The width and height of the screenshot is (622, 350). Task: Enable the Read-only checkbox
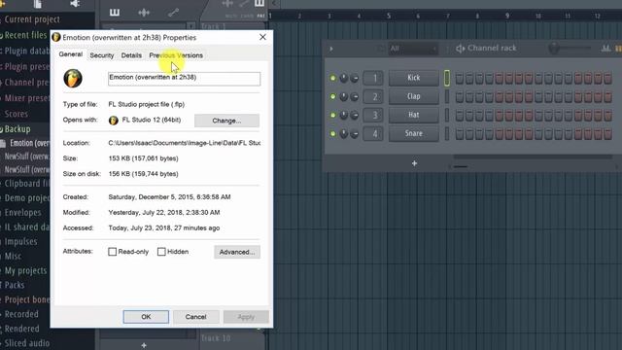[x=113, y=252]
